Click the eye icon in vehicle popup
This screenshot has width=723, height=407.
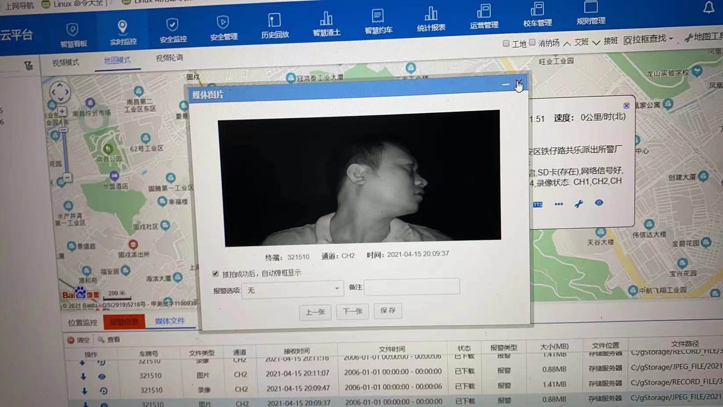599,203
